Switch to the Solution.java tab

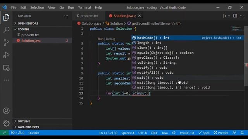tap(124, 16)
